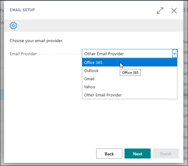Click the "Choose your email provider." text
Image resolution: width=188 pixels, height=166 pixels.
[36, 41]
